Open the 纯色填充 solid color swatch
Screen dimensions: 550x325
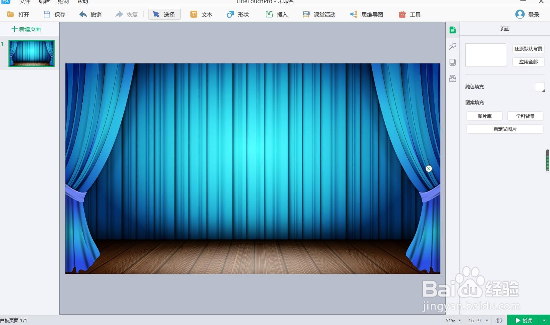click(x=540, y=87)
